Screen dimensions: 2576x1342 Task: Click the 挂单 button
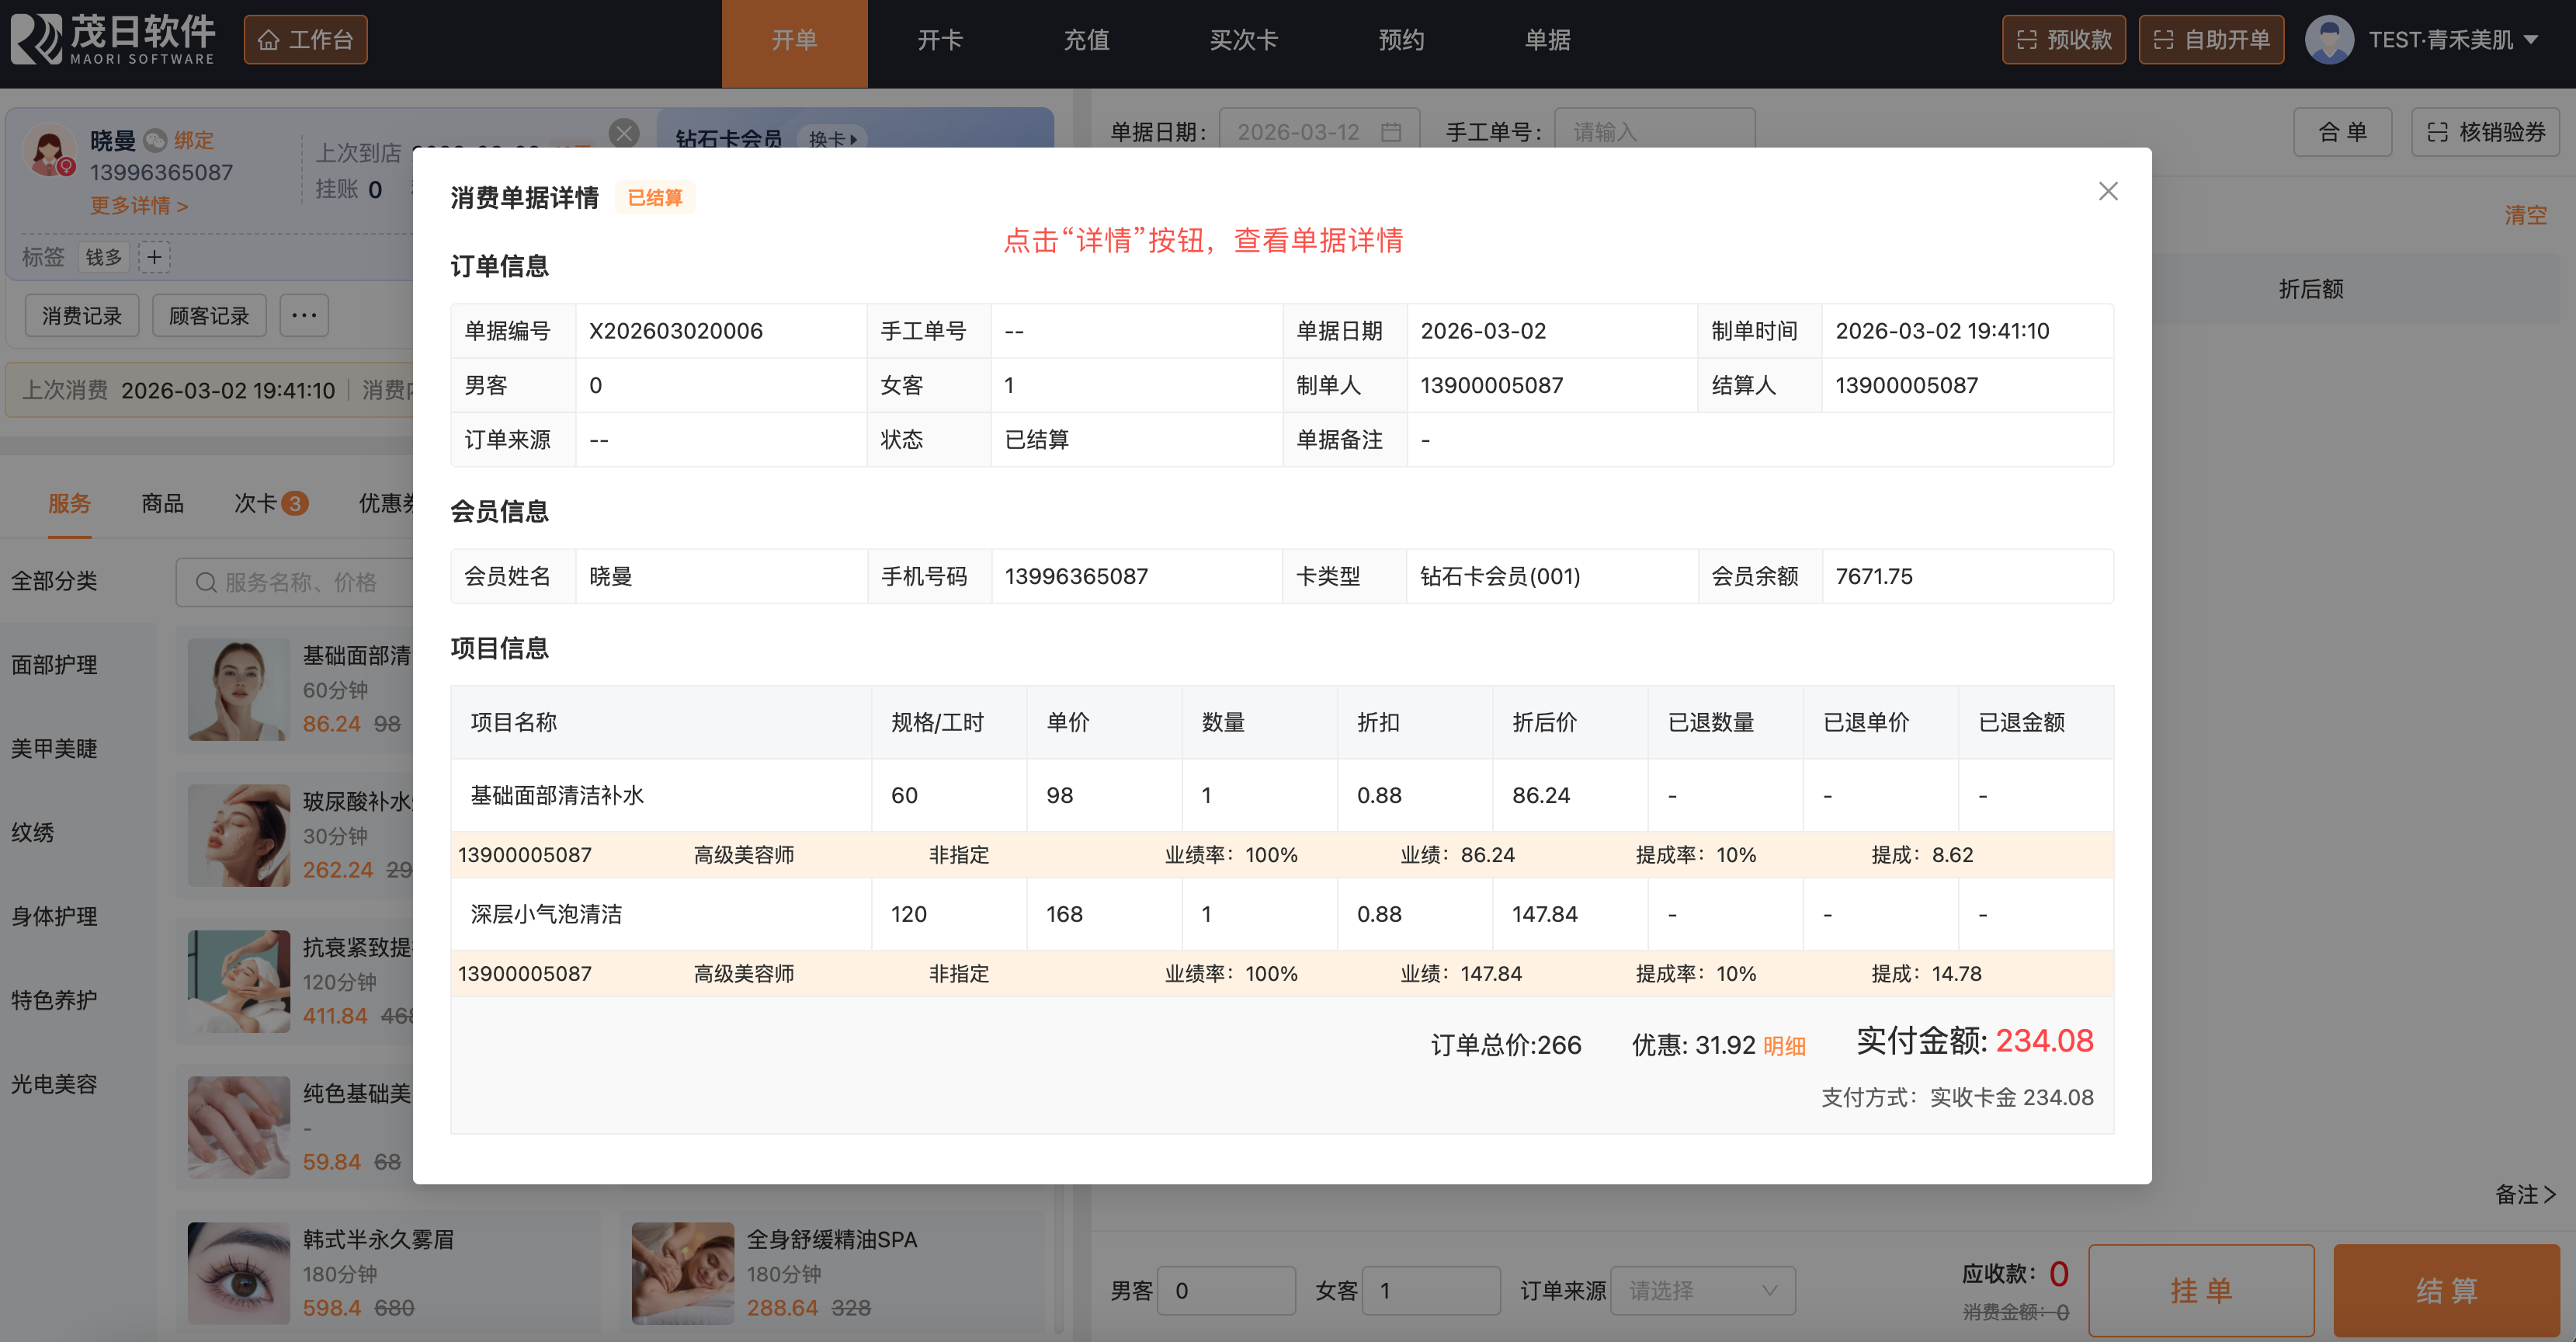(2200, 1290)
